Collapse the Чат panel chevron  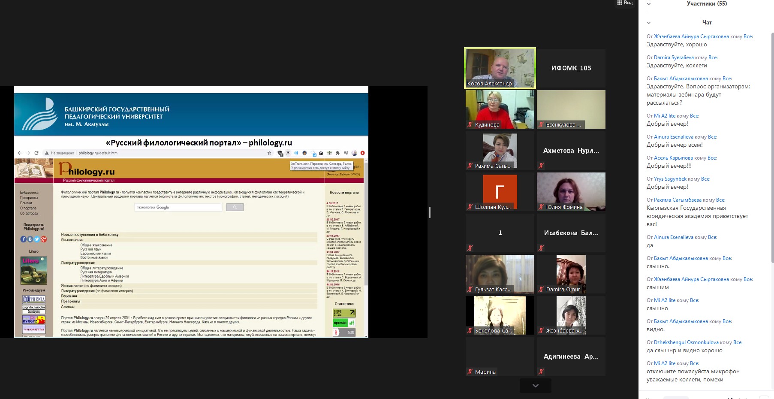click(x=649, y=23)
